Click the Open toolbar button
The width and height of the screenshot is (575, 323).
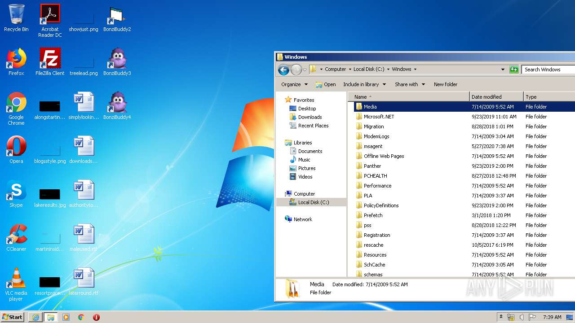tap(326, 84)
